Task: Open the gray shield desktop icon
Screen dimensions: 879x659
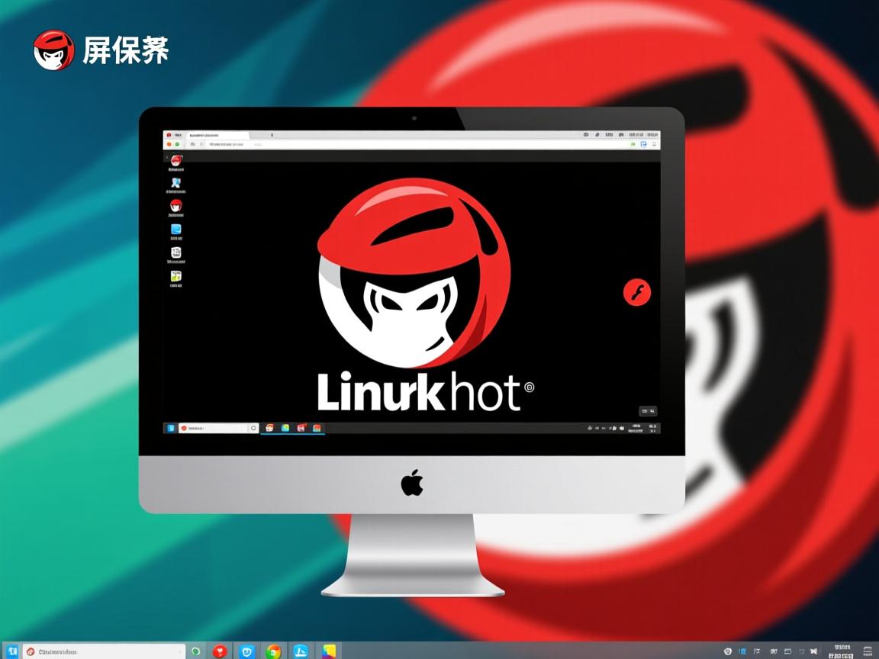Action: pos(175,252)
